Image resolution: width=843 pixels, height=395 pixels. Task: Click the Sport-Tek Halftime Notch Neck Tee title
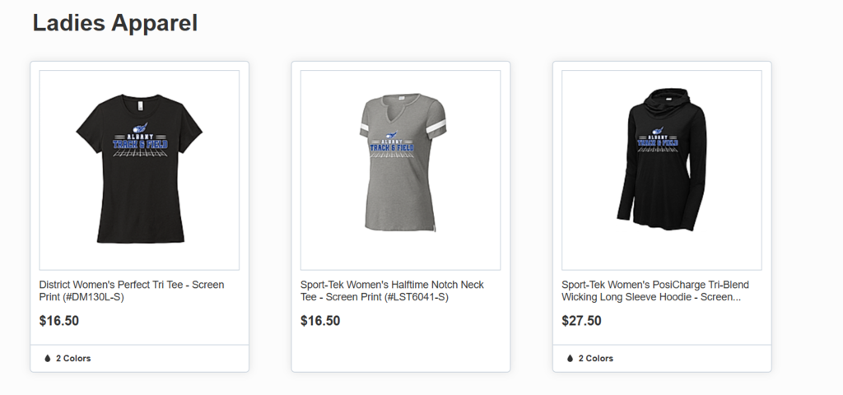click(392, 290)
